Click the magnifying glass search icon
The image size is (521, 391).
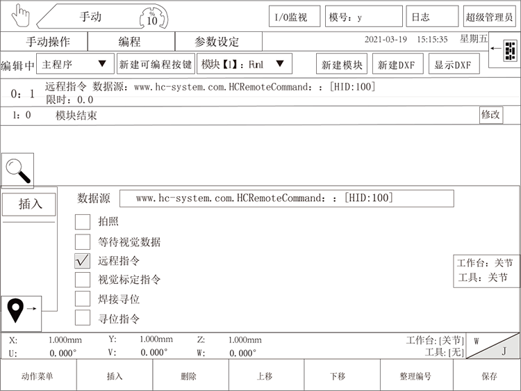17,170
